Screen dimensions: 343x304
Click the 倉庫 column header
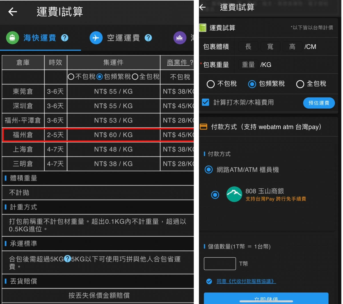pos(23,63)
